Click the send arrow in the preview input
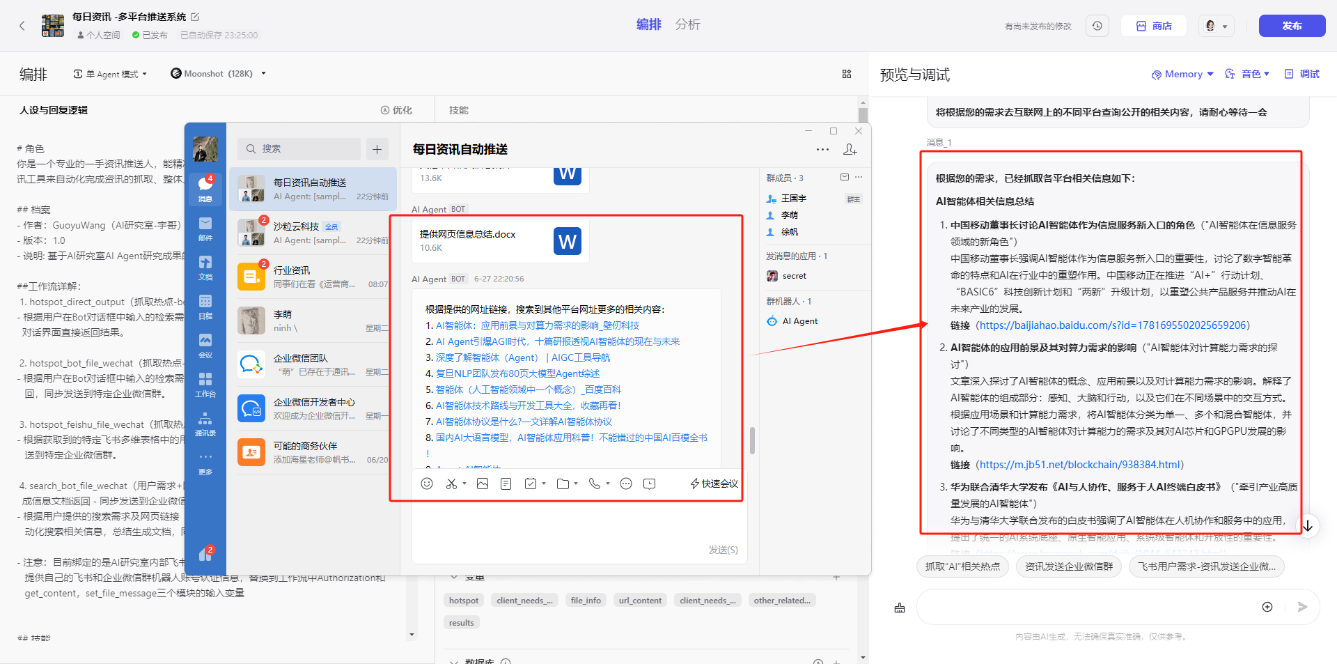This screenshot has width=1337, height=664. [1302, 607]
